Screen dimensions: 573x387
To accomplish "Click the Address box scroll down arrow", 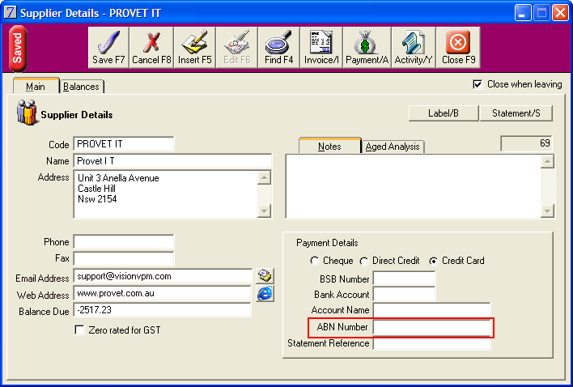I will click(x=264, y=211).
